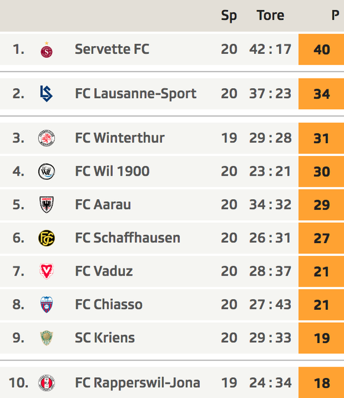The width and height of the screenshot is (344, 398).
Task: Select the FC Winterthur team name
Action: pos(120,138)
